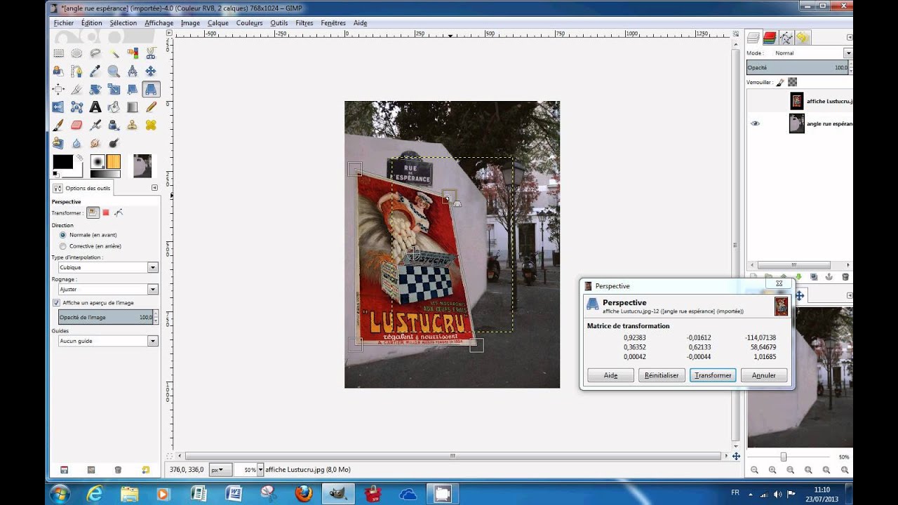Select the Crop tool
The image size is (898, 505).
76,89
